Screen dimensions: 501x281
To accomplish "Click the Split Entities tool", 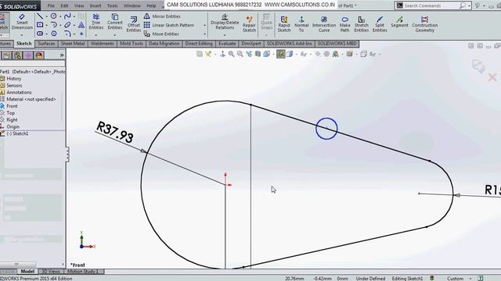I will click(x=380, y=24).
